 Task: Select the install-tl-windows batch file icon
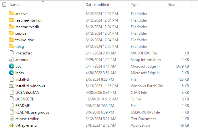point(12,86)
